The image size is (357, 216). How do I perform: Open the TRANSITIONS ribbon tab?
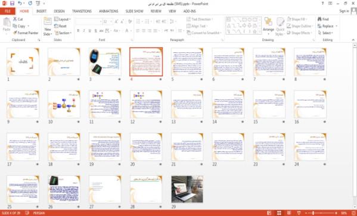82,11
